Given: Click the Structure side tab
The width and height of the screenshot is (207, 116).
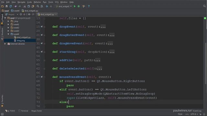Looking at the screenshot, I should (x=2, y=34).
